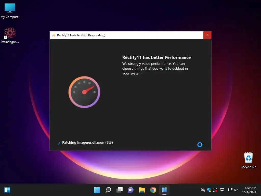Click the 'Rectify11 has better Performance' heading
The width and height of the screenshot is (261, 196).
[156, 57]
